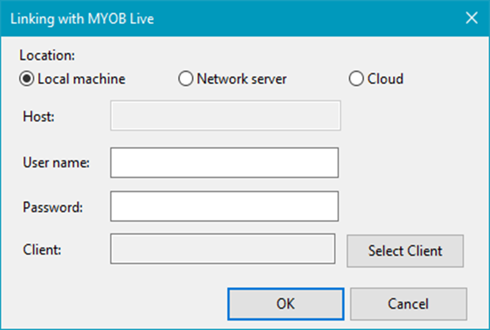Click the Client text field
Viewport: 490px width, 330px height.
point(223,249)
